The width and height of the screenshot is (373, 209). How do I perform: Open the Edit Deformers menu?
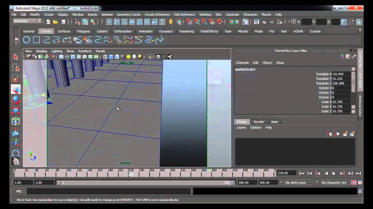[184, 15]
